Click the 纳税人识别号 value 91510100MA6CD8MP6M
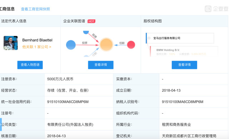Screen dimensions: 229x139 [x=183, y=102]
